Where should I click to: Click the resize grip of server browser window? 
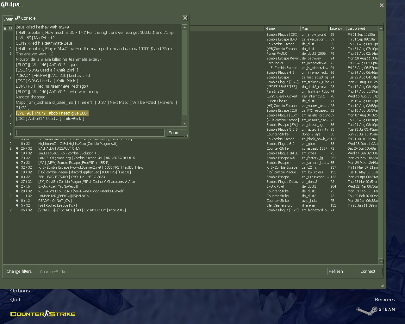click(383, 285)
